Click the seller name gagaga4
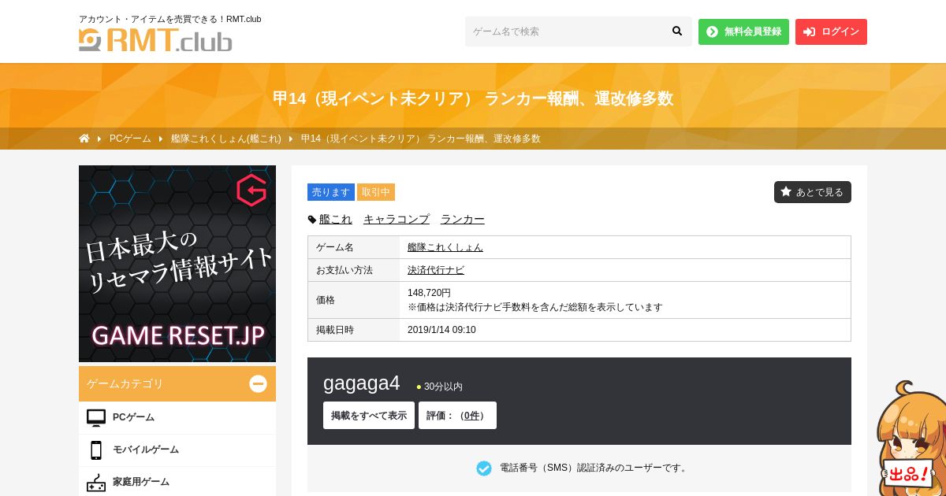The image size is (946, 496). [x=362, y=383]
